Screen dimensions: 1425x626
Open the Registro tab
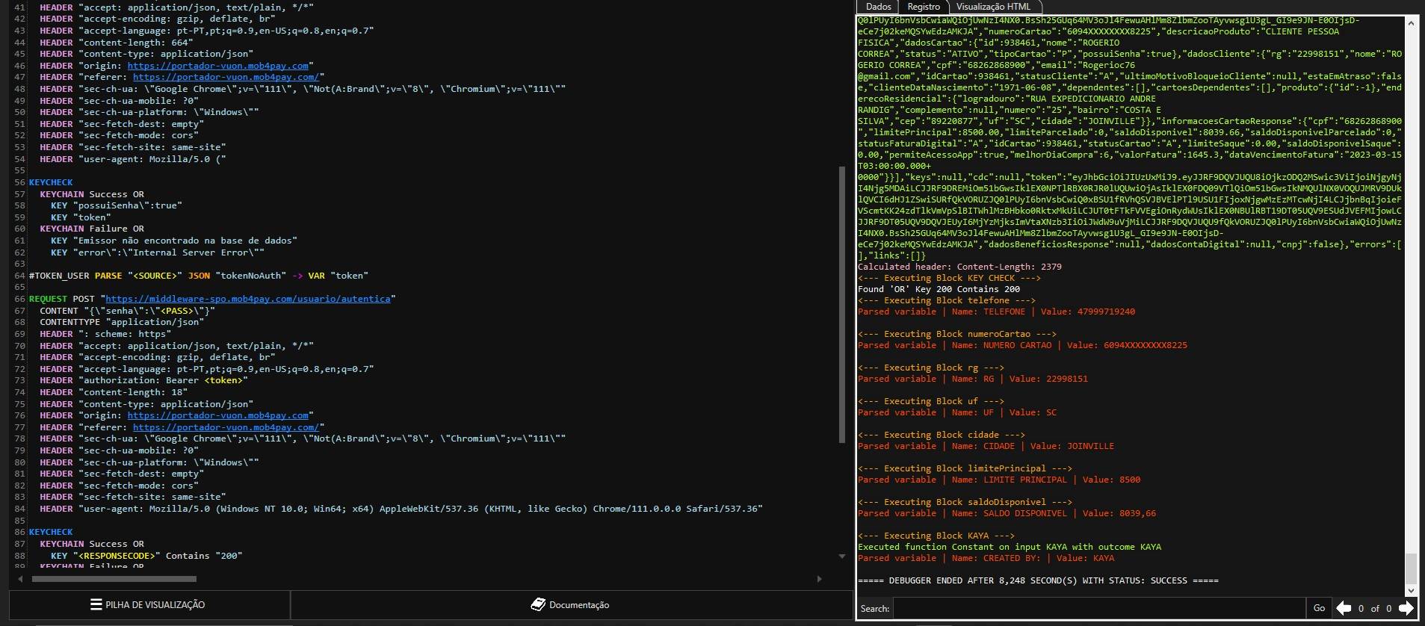pos(924,7)
